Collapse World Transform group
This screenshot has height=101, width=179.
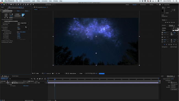[2, 30]
